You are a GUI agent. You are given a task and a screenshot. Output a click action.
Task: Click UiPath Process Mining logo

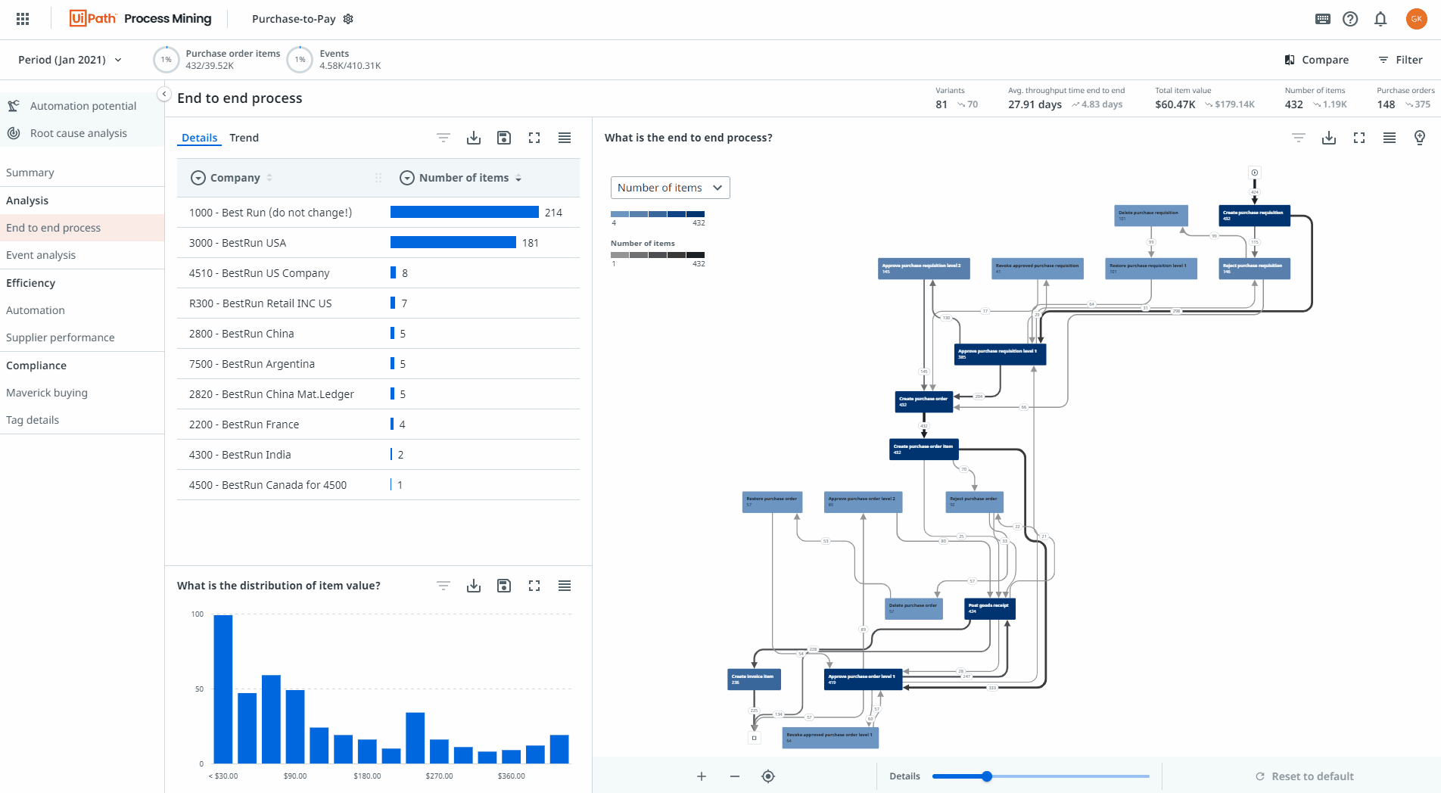click(x=141, y=19)
